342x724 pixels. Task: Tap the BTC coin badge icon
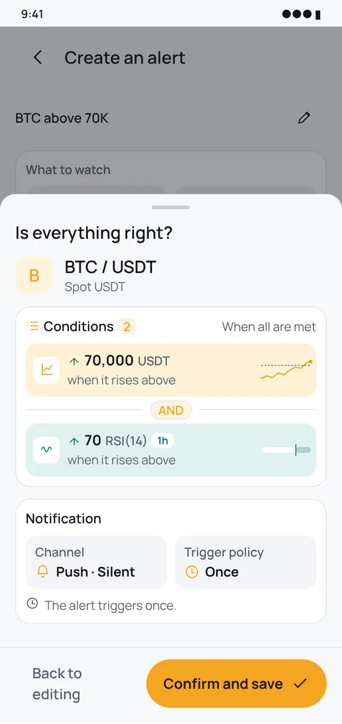click(x=34, y=275)
